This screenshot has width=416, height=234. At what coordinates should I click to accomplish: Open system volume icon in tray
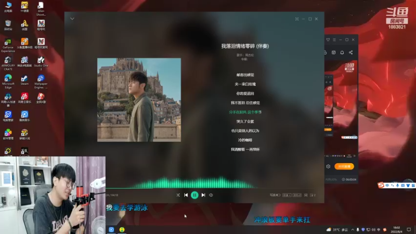pyautogui.click(x=373, y=230)
